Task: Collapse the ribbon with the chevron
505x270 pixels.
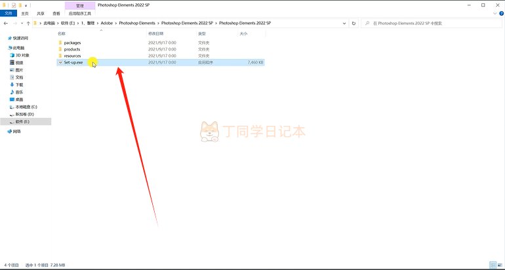Action: click(x=495, y=14)
